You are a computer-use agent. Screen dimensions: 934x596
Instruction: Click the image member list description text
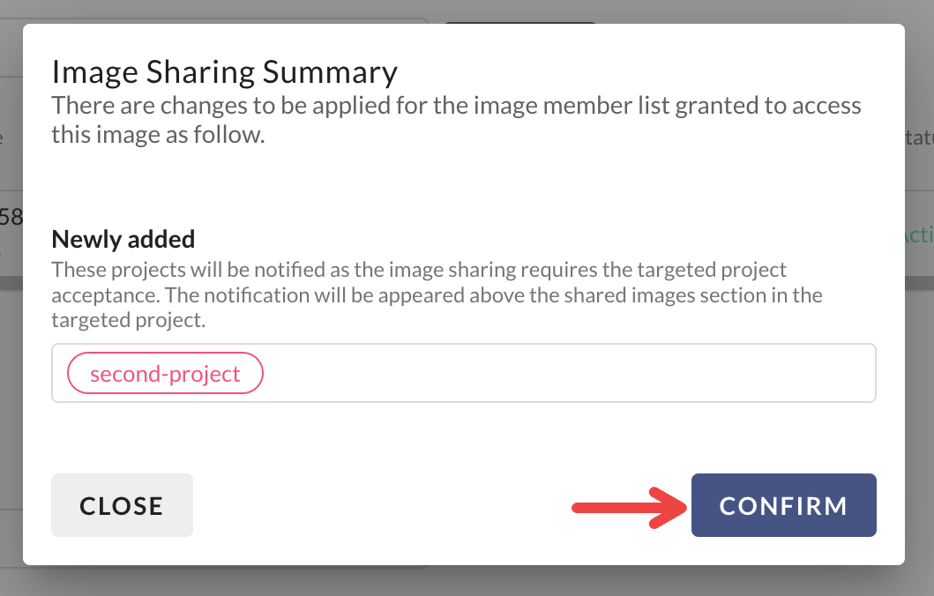[456, 107]
